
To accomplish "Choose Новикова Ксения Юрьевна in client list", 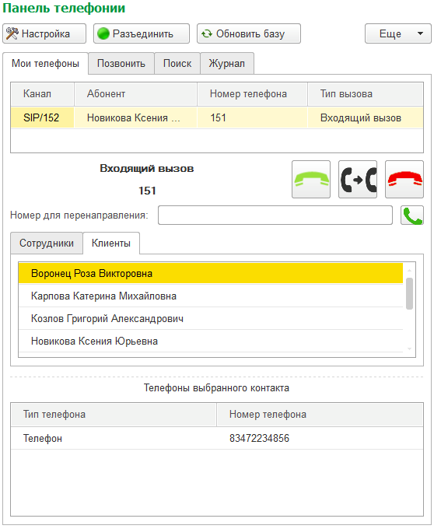I will point(211,341).
